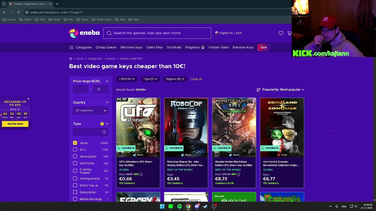Image resolution: width=376 pixels, height=211 pixels.
Task: Open OBS Studio from taskbar
Action: pos(214,206)
